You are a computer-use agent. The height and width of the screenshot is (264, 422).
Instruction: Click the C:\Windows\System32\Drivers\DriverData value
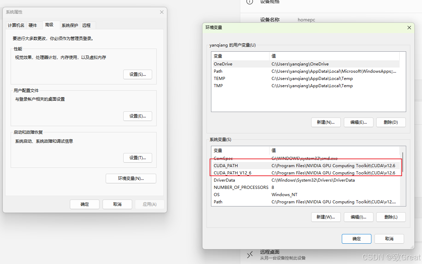(x=313, y=180)
